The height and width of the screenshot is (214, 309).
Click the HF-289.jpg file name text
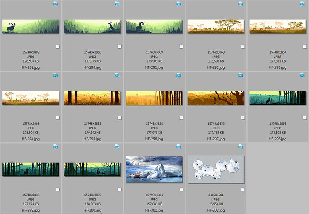30,67
